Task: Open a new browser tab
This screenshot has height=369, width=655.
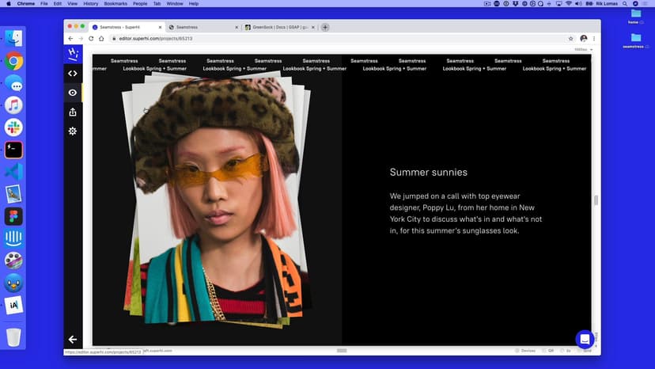Action: (x=325, y=27)
